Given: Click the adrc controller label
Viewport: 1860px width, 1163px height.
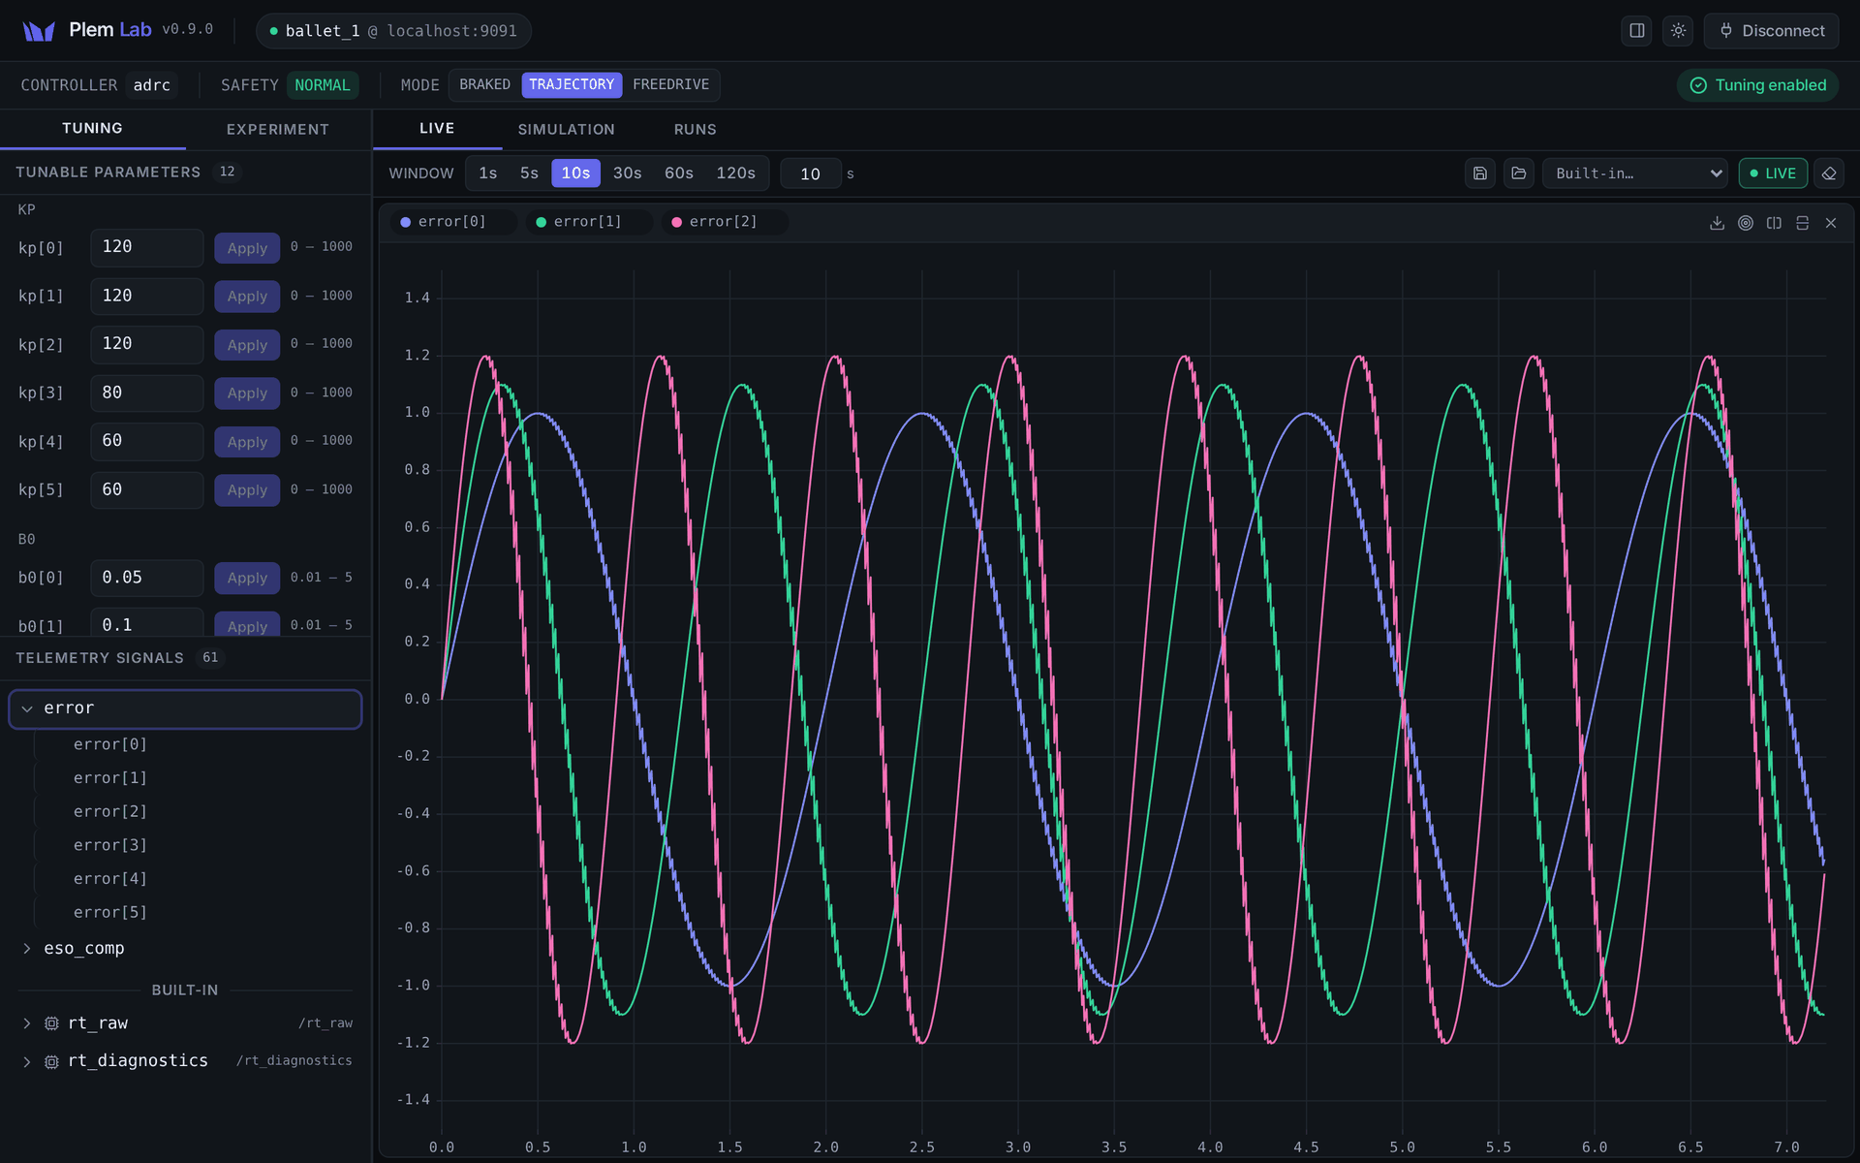Looking at the screenshot, I should (152, 85).
